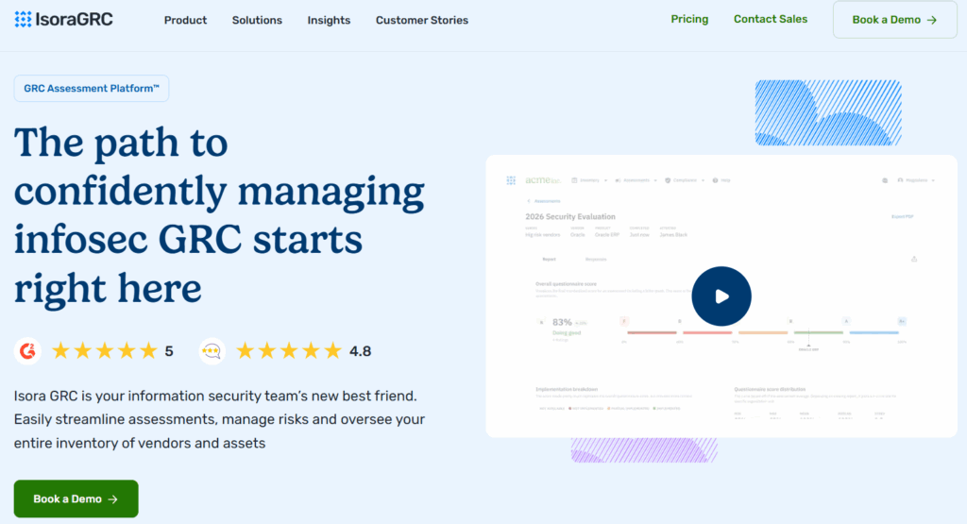Viewport: 967px width, 524px height.
Task: Open the Product menu
Action: [x=185, y=20]
